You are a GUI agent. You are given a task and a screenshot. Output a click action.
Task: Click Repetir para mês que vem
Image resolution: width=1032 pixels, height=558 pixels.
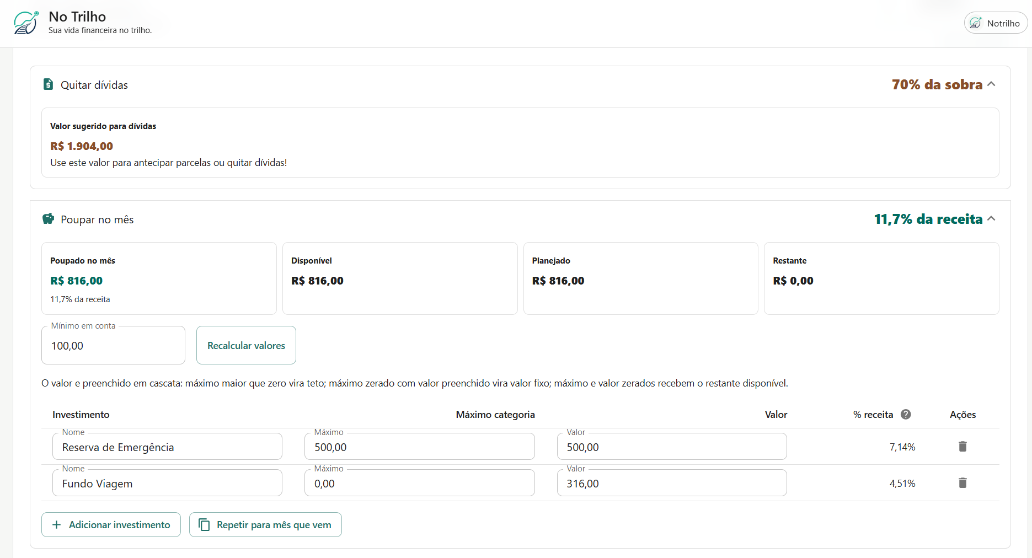(x=265, y=524)
